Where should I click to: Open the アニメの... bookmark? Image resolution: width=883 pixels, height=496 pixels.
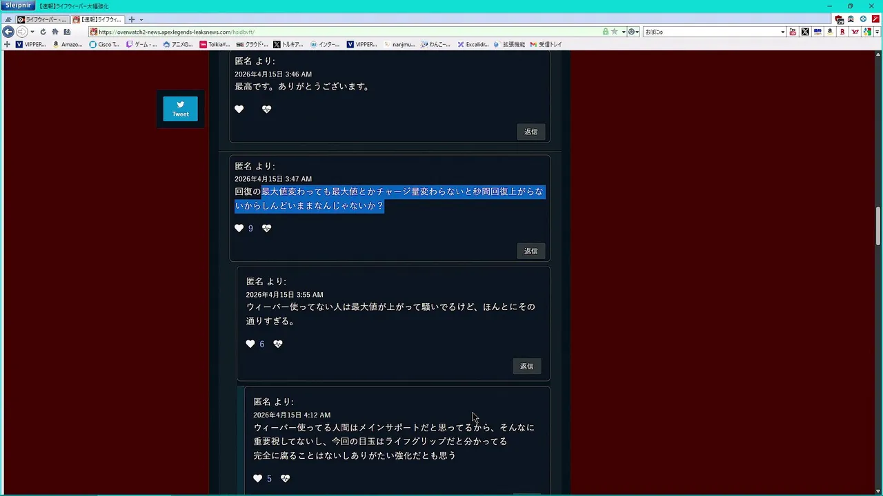[178, 44]
